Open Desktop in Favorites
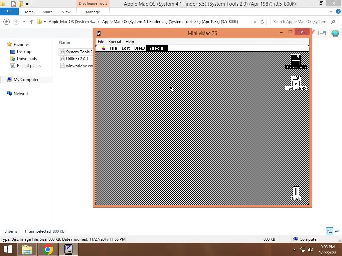Image resolution: width=342 pixels, height=256 pixels. pyautogui.click(x=24, y=52)
